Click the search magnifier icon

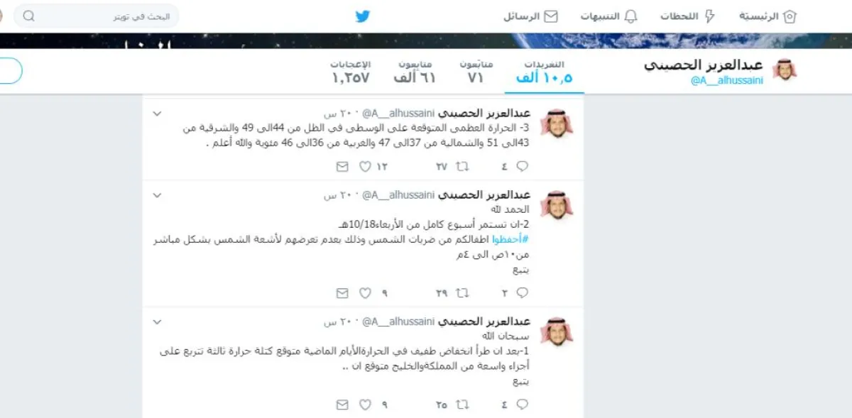coord(28,16)
